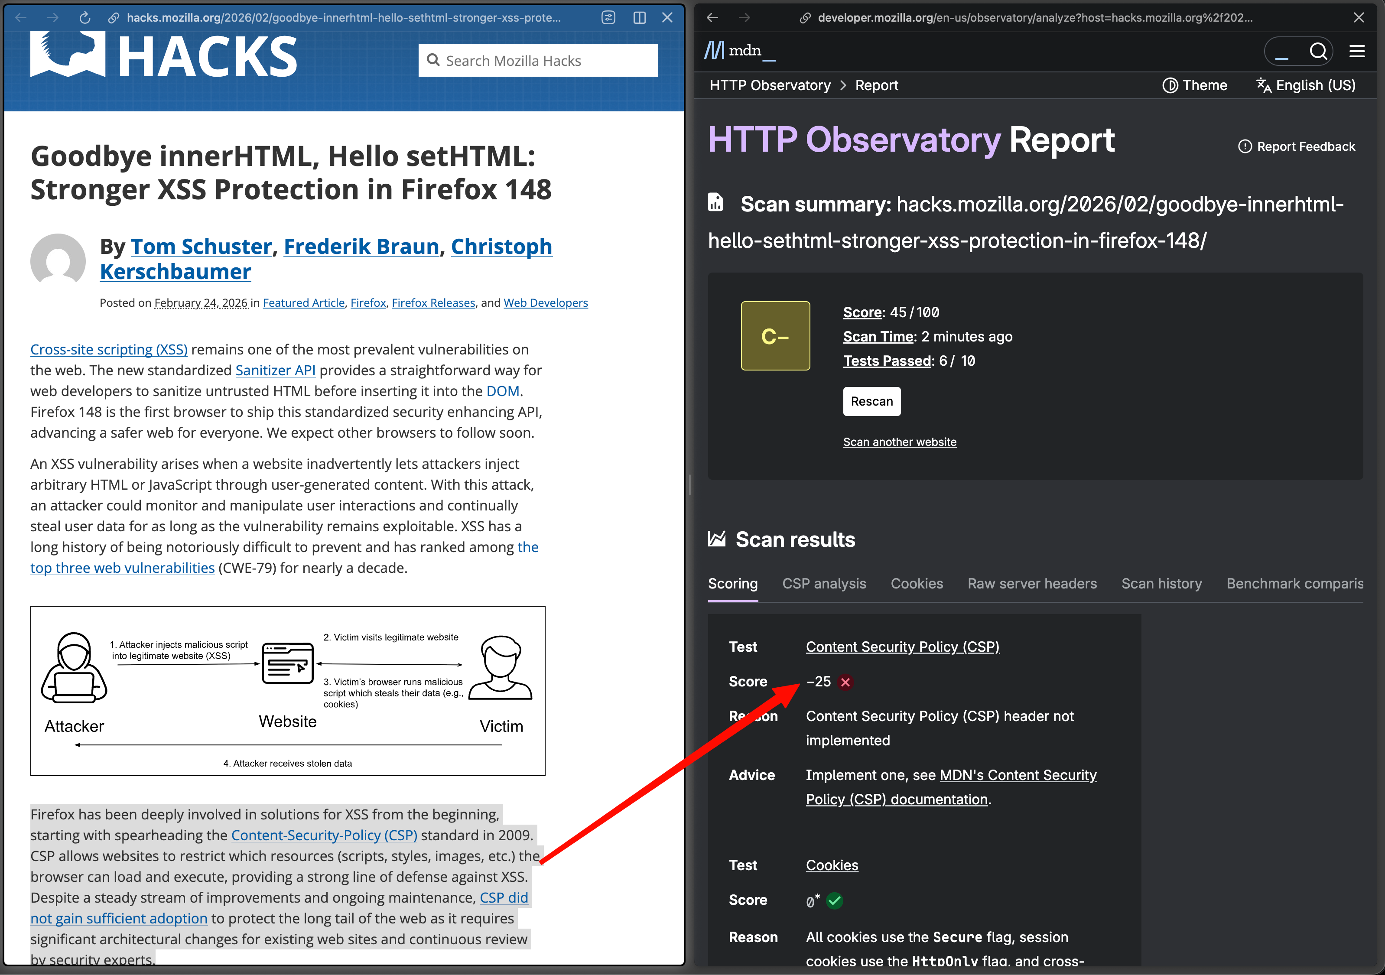Open the DOM link in article

pos(503,391)
